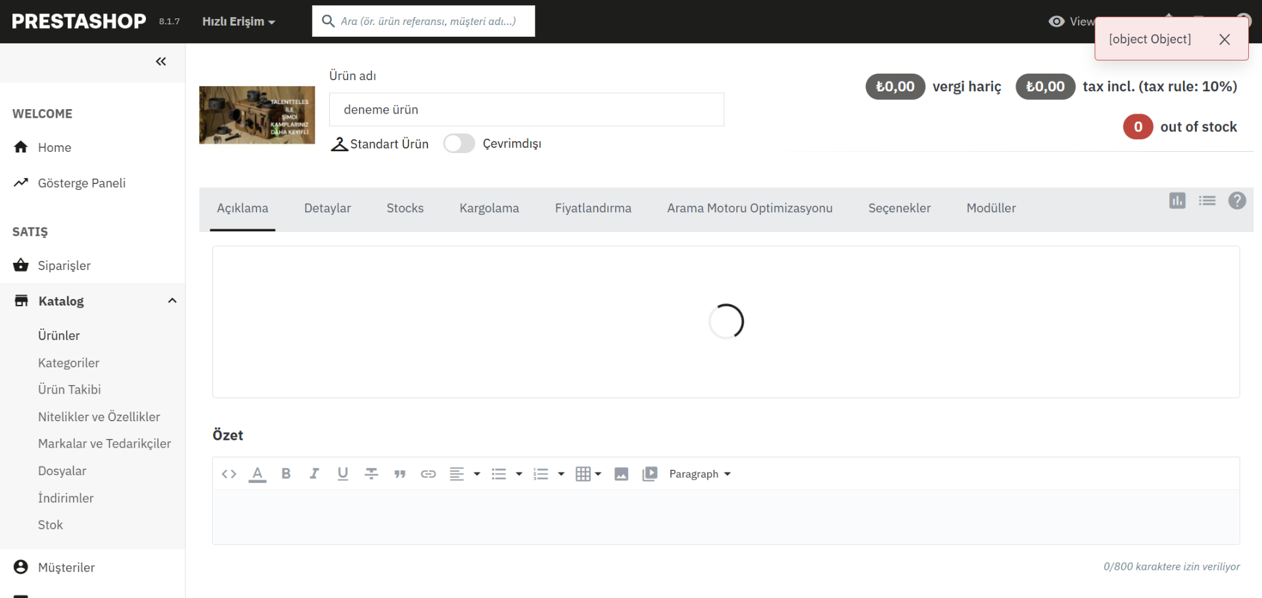
Task: Click the PrestaShop logo
Action: (x=79, y=21)
